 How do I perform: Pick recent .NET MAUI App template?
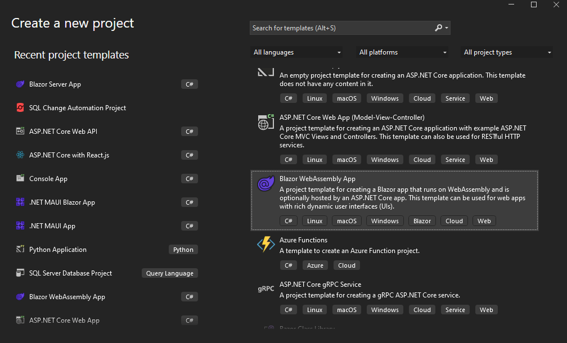click(x=52, y=226)
